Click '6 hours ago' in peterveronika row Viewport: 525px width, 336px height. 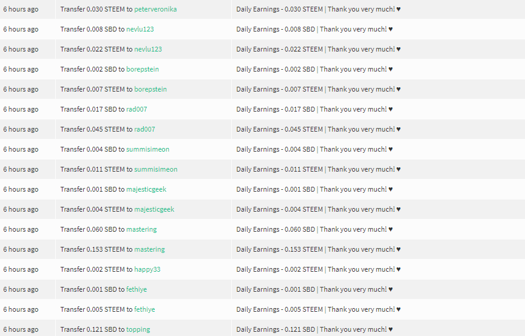pos(21,9)
